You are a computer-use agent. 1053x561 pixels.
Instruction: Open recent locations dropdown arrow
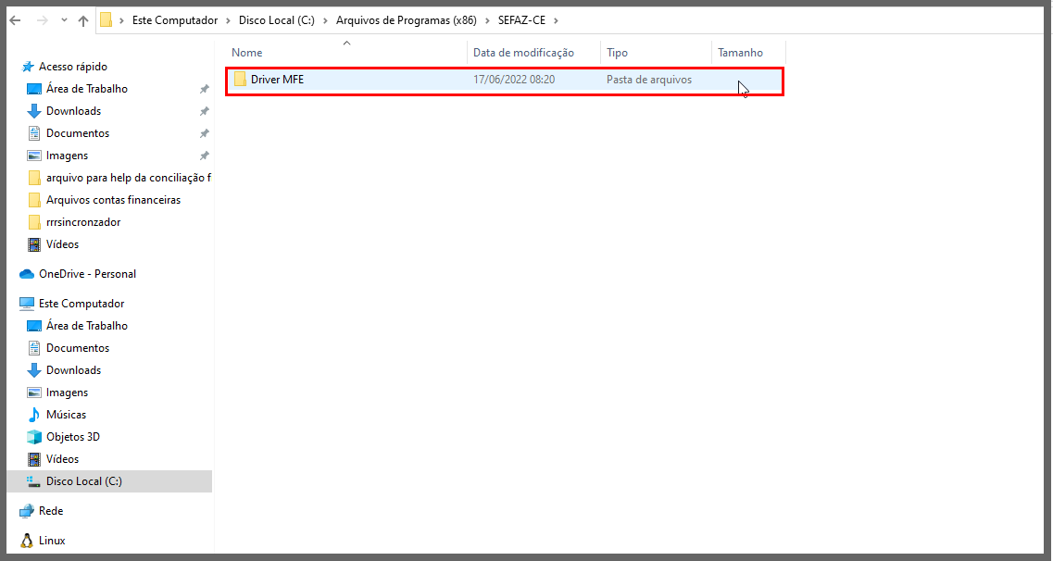coord(64,20)
